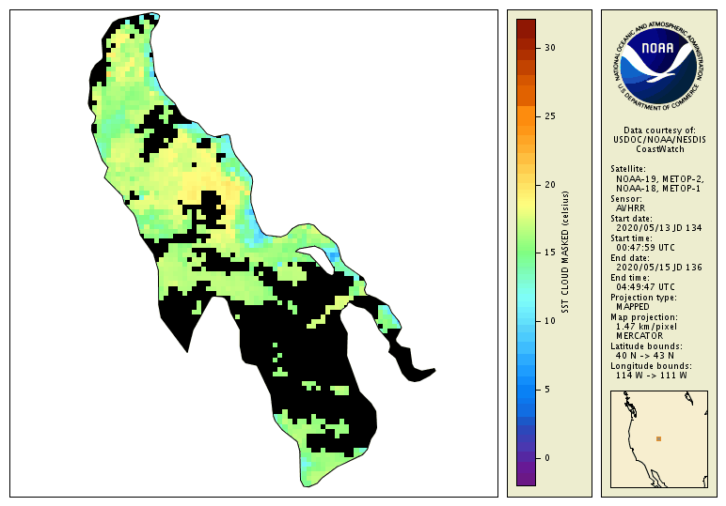
Task: Click the 'Projection type:' label
Action: [643, 298]
